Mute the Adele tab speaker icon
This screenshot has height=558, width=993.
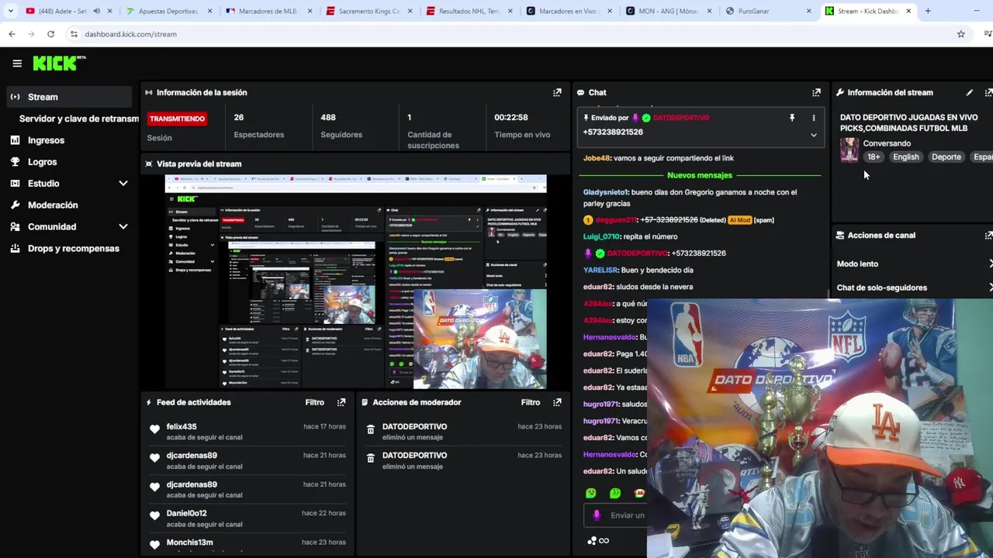pyautogui.click(x=96, y=12)
